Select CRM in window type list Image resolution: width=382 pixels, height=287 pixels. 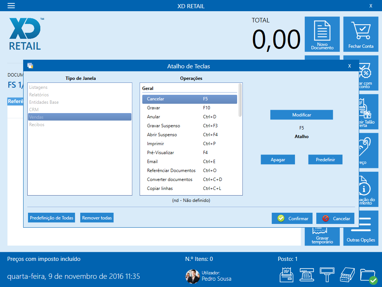click(x=80, y=110)
